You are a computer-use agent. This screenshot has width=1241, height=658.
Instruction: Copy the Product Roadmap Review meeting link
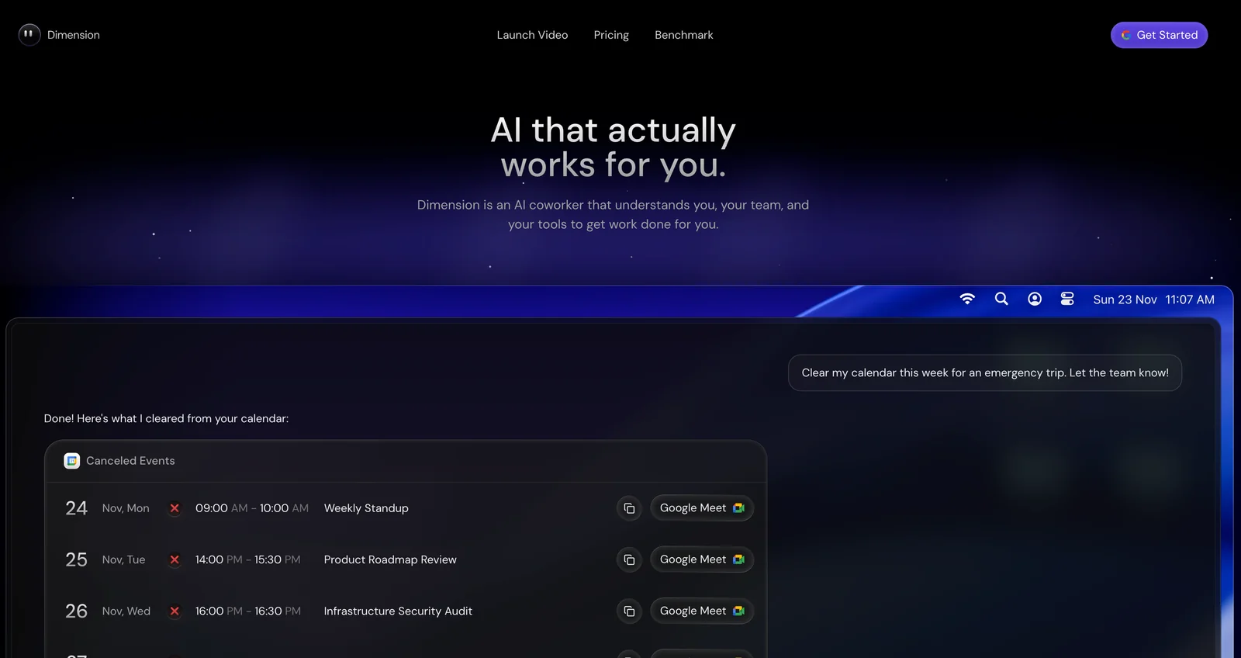click(x=629, y=559)
